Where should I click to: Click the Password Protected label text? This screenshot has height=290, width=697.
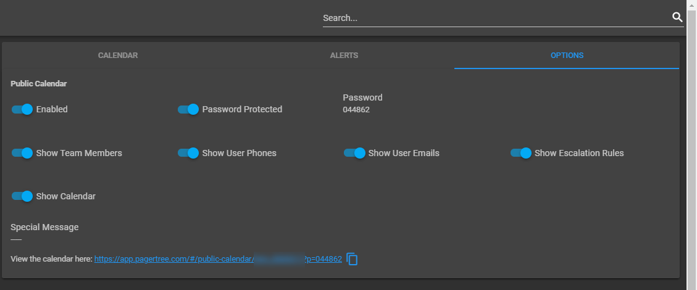pyautogui.click(x=242, y=109)
